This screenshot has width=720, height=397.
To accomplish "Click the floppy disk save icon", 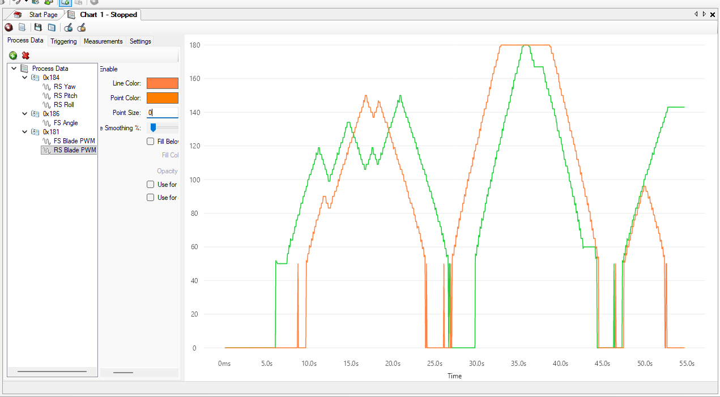I will 38,27.
